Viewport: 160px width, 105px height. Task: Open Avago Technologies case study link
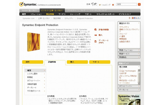(127, 71)
